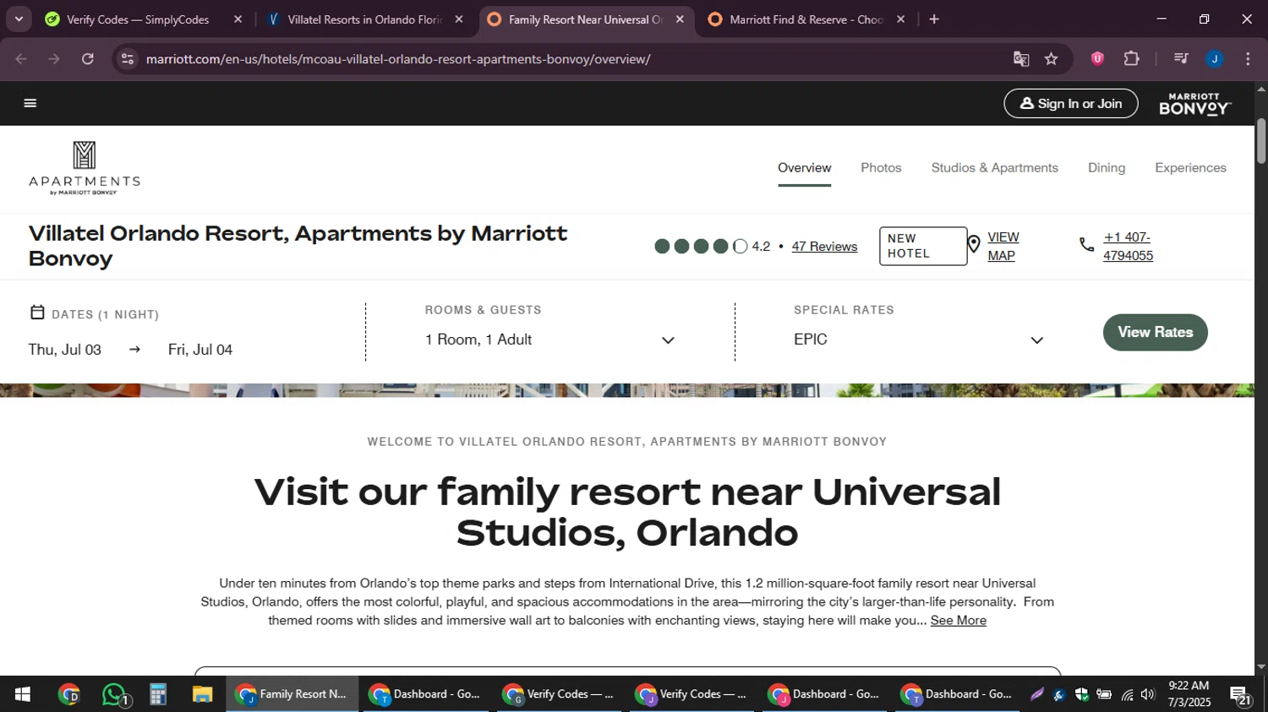Click the rating circles icon
Screen dimensions: 1268x712
click(x=701, y=247)
